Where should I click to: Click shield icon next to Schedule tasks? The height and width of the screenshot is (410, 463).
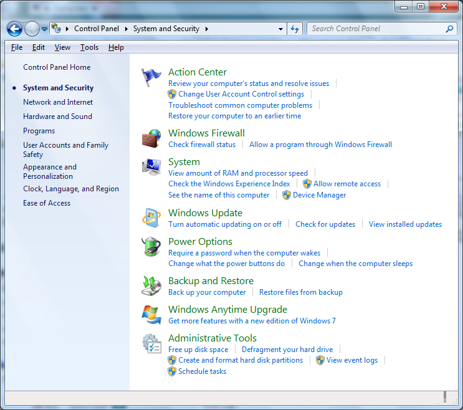172,371
